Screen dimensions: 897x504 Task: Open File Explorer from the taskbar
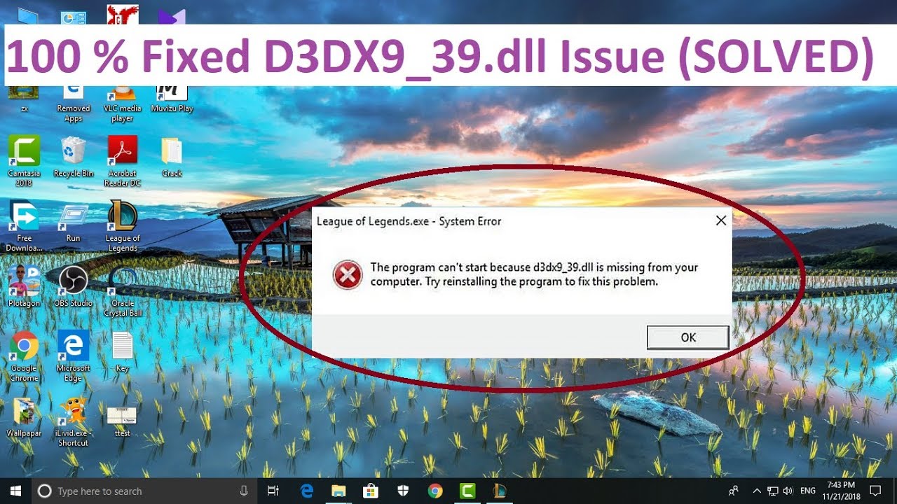point(338,491)
